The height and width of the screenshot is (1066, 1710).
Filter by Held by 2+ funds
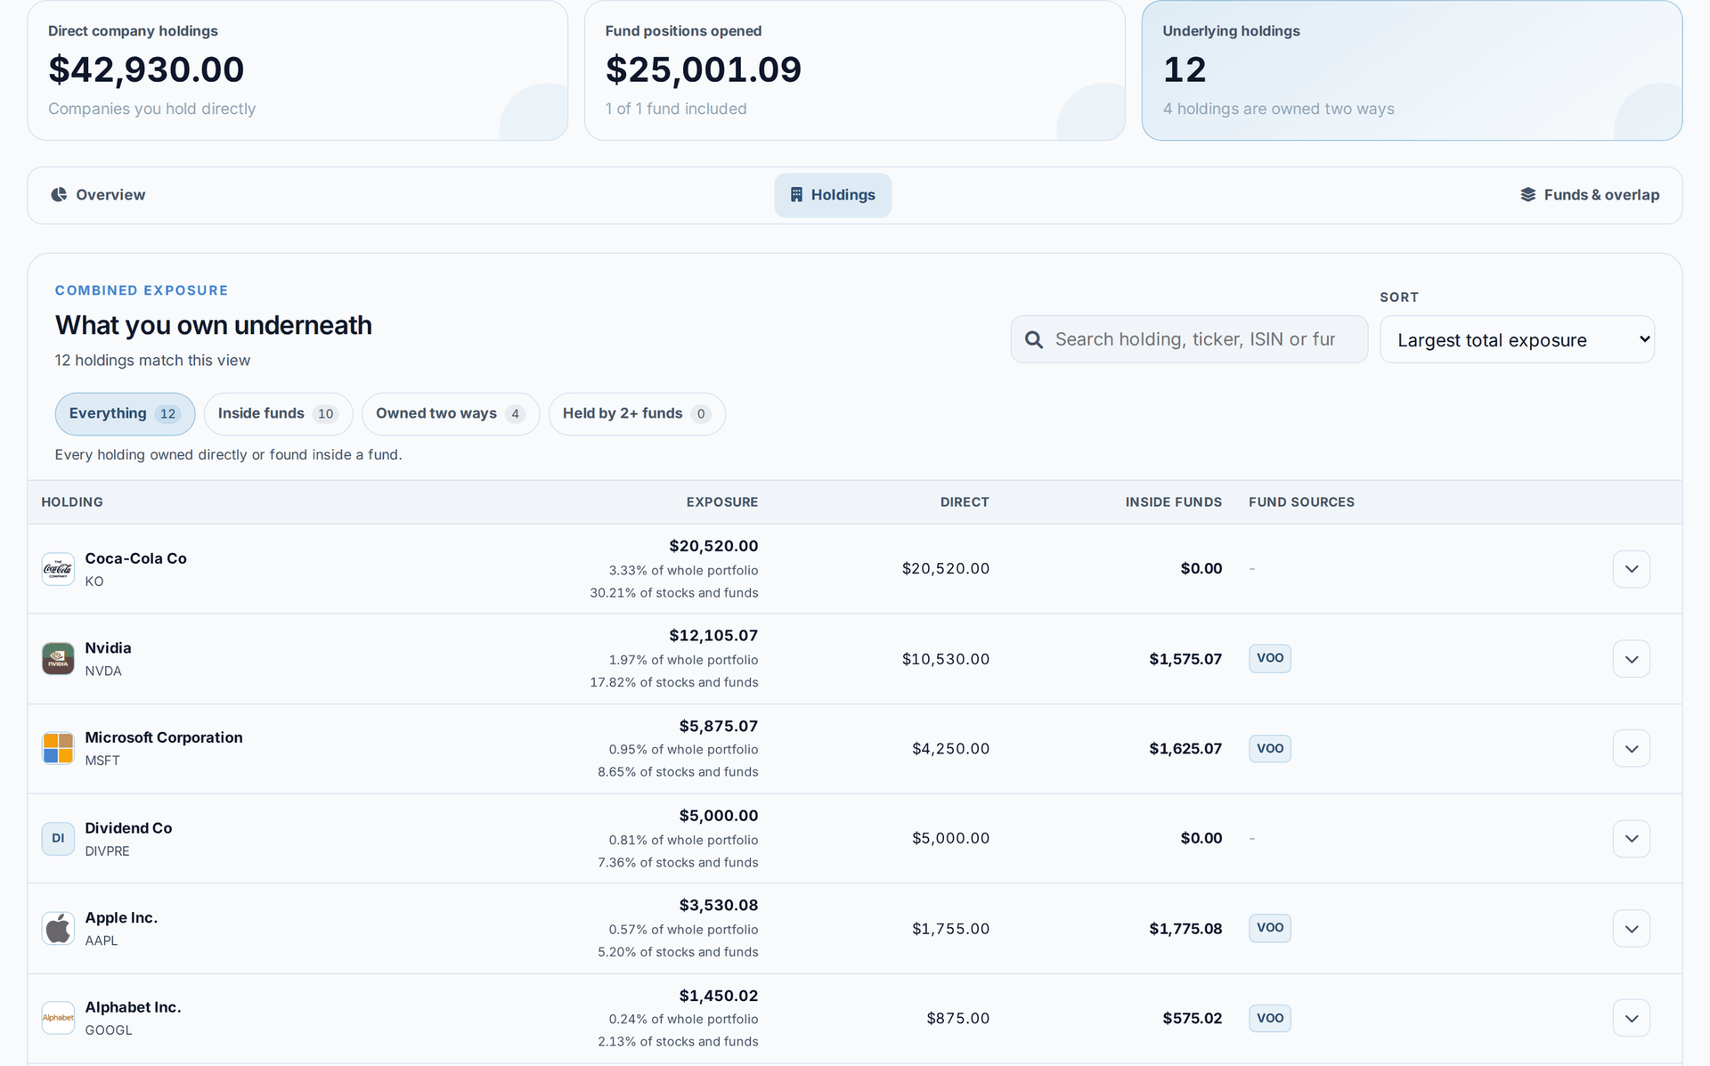[x=637, y=414]
